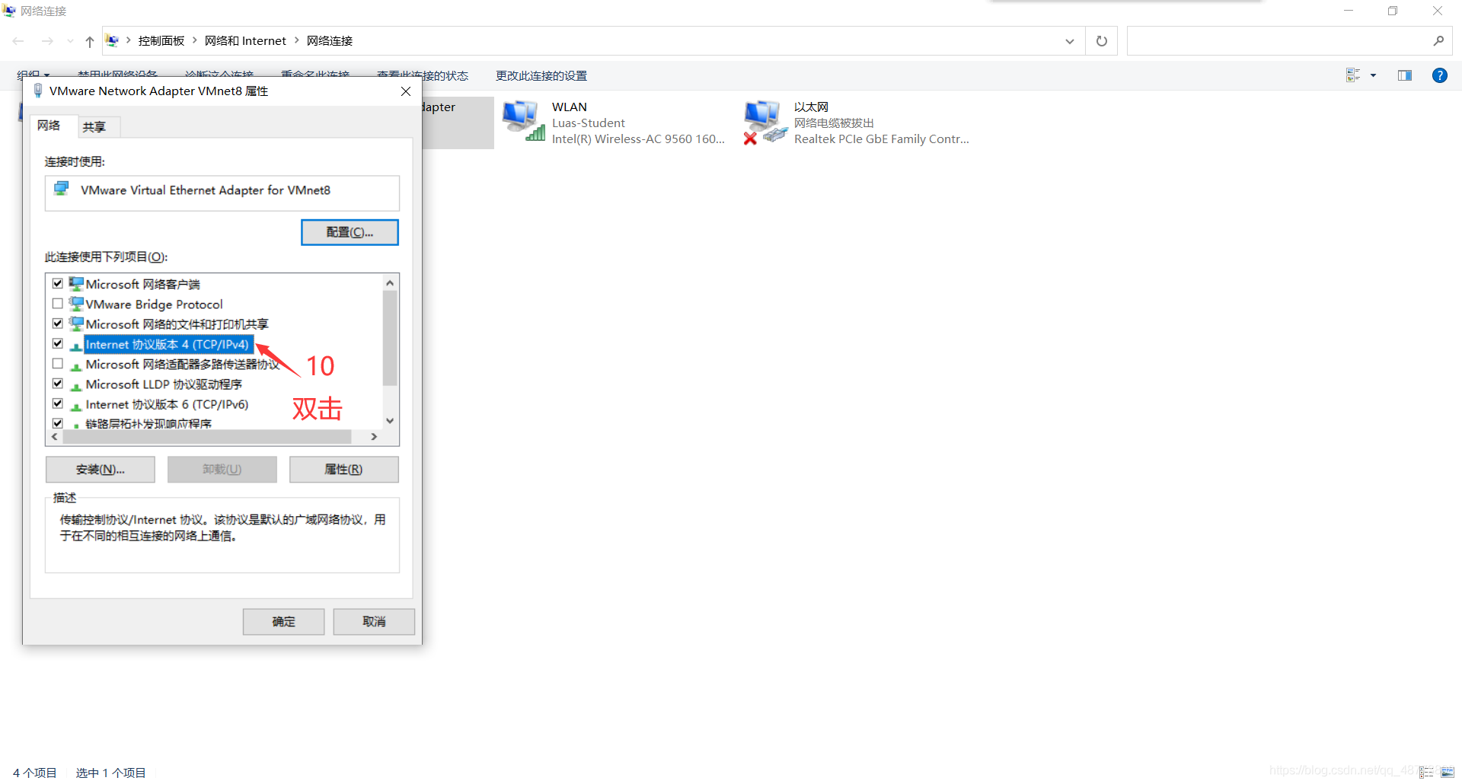The image size is (1462, 784).
Task: Select the WLAN connection icon
Action: 524,121
